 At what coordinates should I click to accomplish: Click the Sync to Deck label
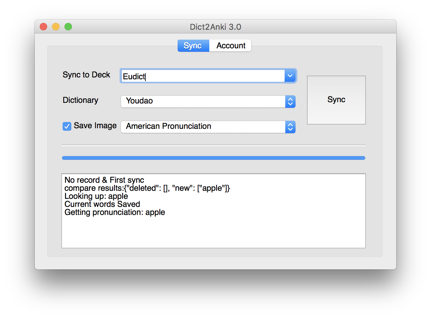tap(86, 75)
